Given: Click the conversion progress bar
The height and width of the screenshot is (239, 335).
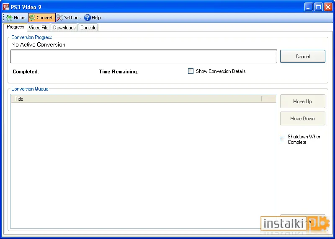Looking at the screenshot, I should 144,57.
